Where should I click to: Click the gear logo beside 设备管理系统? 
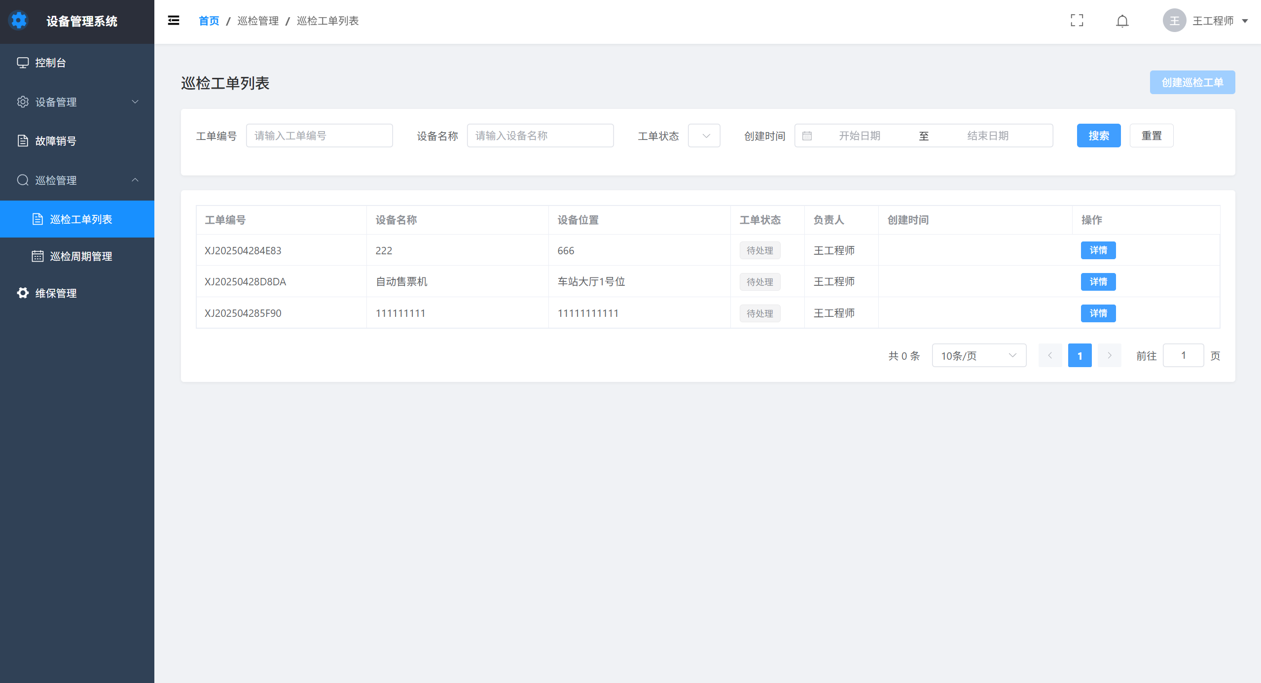[19, 21]
